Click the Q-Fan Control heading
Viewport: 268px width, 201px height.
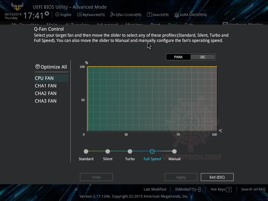(x=49, y=29)
